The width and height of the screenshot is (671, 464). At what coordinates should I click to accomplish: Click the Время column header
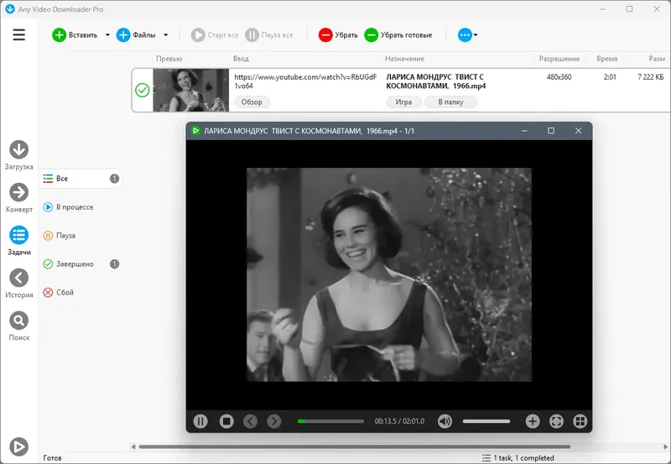(x=606, y=59)
